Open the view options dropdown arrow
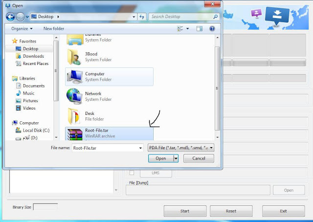Viewport: 313px width, 222px height. pos(188,29)
